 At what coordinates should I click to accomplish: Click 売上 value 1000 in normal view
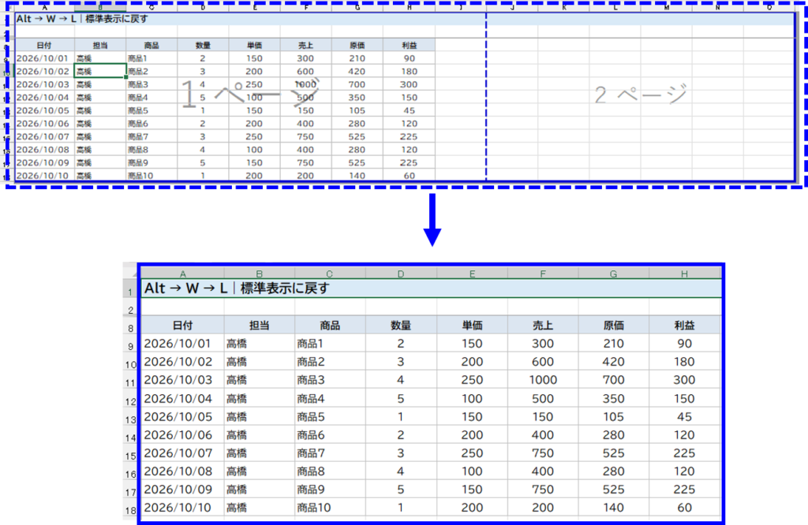(x=543, y=380)
